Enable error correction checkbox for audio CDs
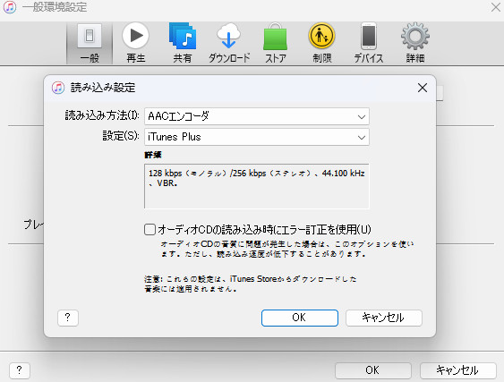Image resolution: width=504 pixels, height=382 pixels. (x=149, y=229)
